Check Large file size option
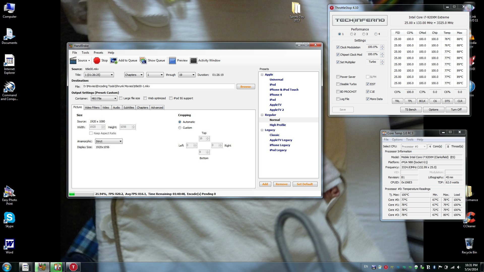The width and height of the screenshot is (484, 272). pyautogui.click(x=120, y=98)
